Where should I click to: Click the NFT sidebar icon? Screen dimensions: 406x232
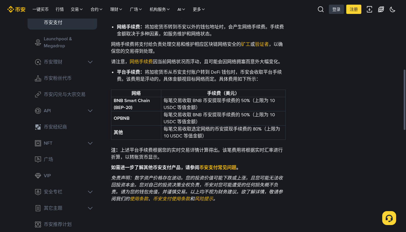tap(38, 143)
